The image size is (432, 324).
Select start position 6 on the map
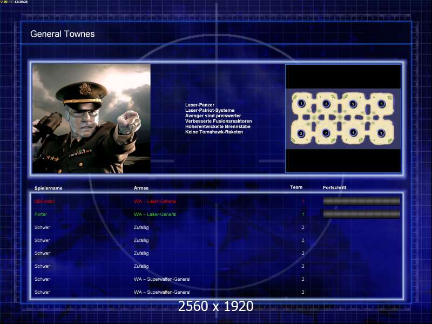coord(381,104)
